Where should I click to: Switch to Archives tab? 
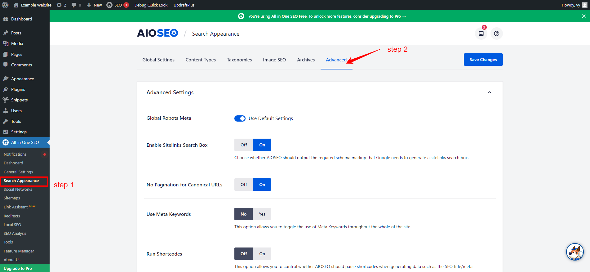tap(306, 60)
